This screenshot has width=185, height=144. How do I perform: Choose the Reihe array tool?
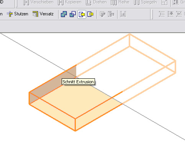pyautogui.click(x=120, y=2)
